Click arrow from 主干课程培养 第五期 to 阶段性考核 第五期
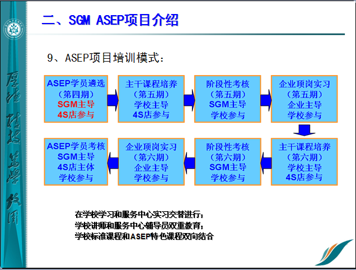Screen dimensions: 356x270 [x=189, y=100]
